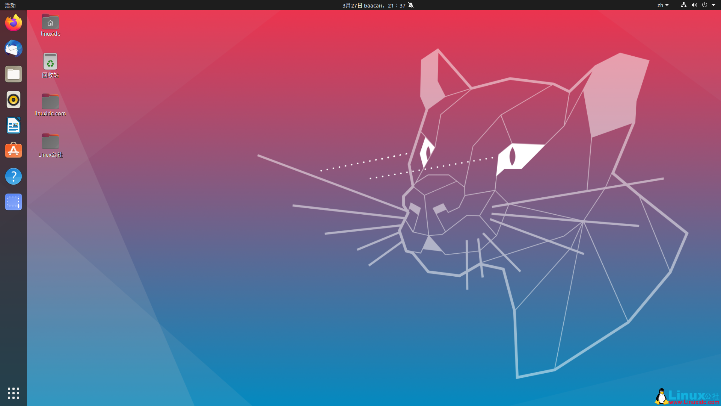Open Firefox from the dock
This screenshot has width=721, height=406.
[13, 23]
